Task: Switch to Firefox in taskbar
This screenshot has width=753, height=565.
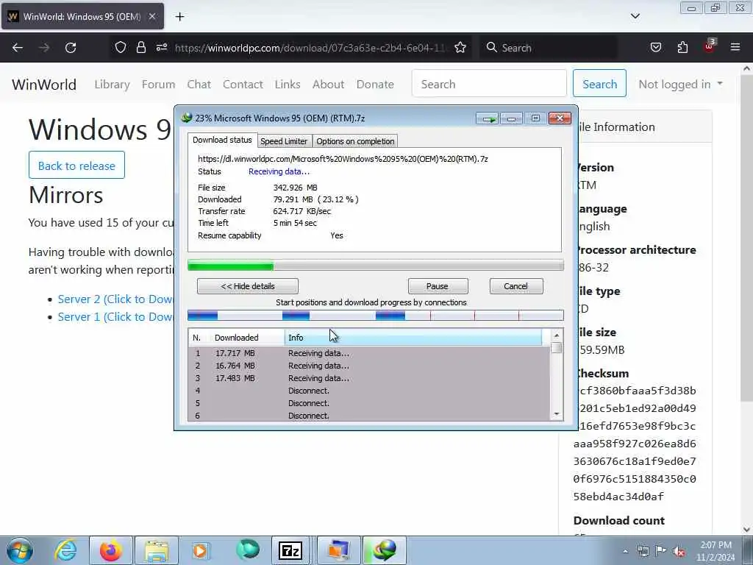Action: point(110,550)
